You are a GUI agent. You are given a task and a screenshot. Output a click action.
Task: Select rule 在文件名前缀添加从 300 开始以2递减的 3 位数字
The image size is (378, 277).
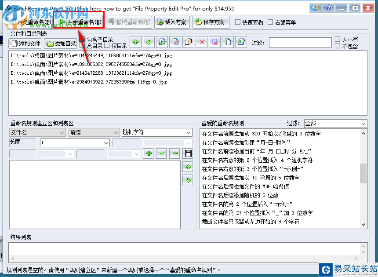point(262,134)
